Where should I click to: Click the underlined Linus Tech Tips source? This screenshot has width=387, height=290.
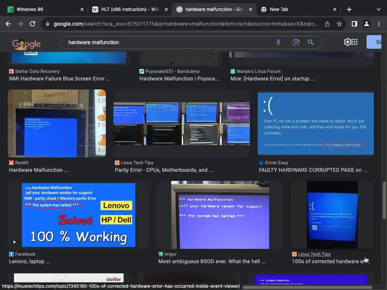pyautogui.click(x=314, y=254)
